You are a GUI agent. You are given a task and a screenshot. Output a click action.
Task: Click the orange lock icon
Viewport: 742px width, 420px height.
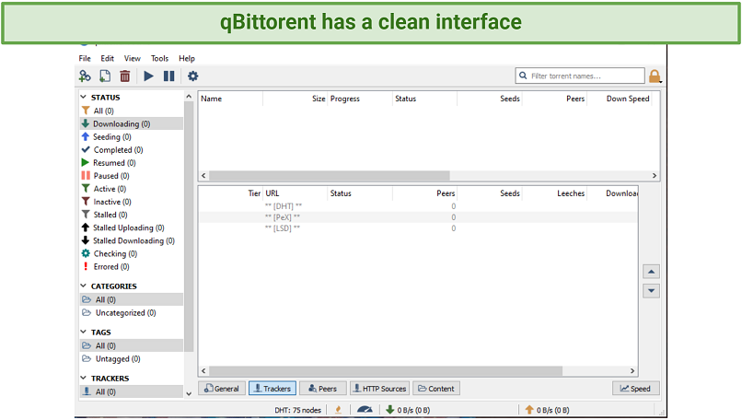pyautogui.click(x=655, y=76)
